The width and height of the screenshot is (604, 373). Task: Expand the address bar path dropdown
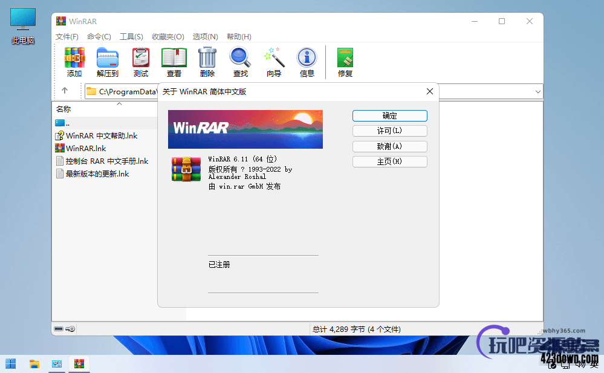tap(537, 92)
